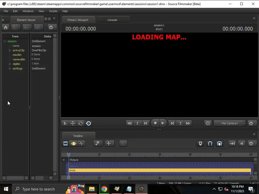Open the Edit menu

[x=15, y=11]
